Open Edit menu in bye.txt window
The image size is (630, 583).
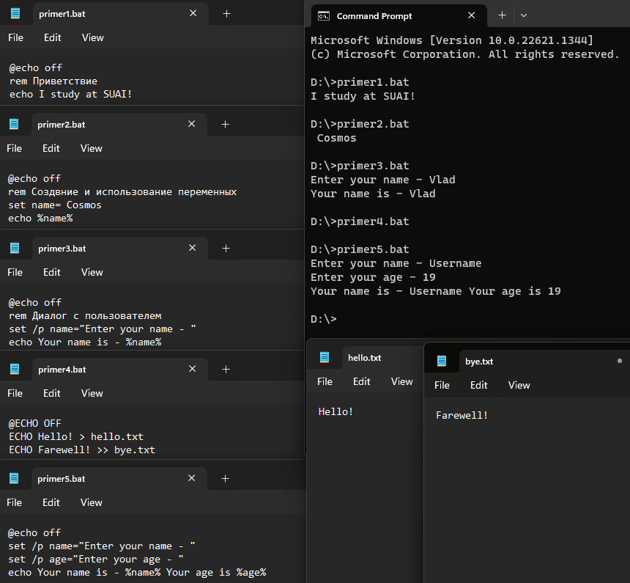click(479, 385)
